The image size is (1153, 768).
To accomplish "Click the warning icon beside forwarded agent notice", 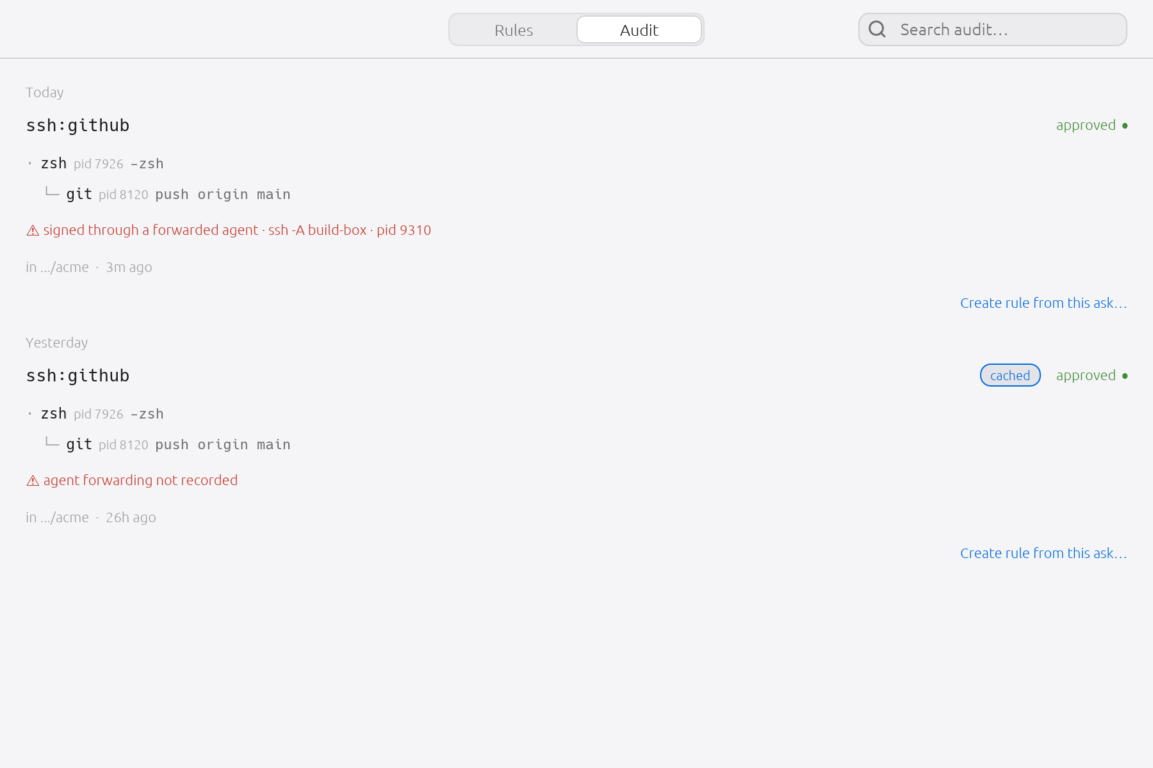I will tap(33, 230).
